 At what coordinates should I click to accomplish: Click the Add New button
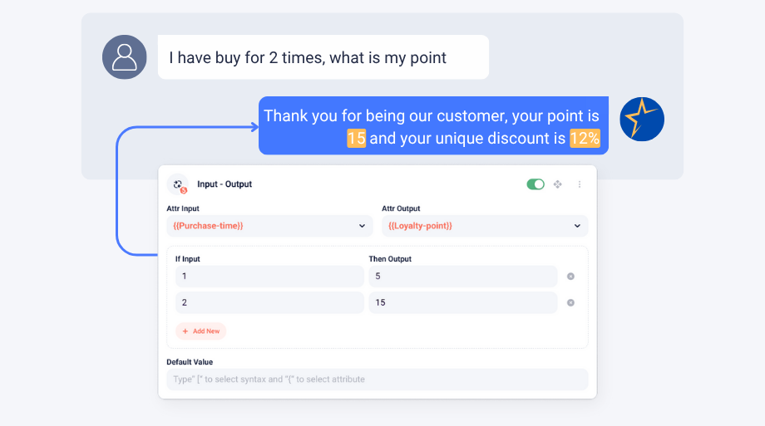point(201,331)
